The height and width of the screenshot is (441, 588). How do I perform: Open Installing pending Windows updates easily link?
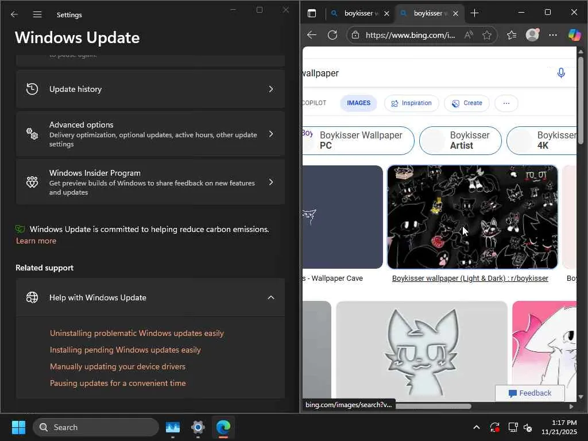click(x=125, y=350)
